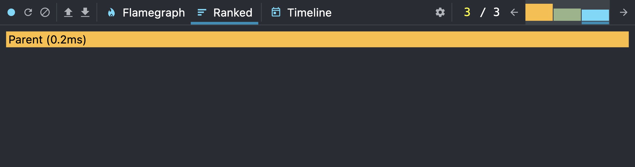Export the profile with the download icon
The height and width of the screenshot is (167, 635).
[85, 12]
